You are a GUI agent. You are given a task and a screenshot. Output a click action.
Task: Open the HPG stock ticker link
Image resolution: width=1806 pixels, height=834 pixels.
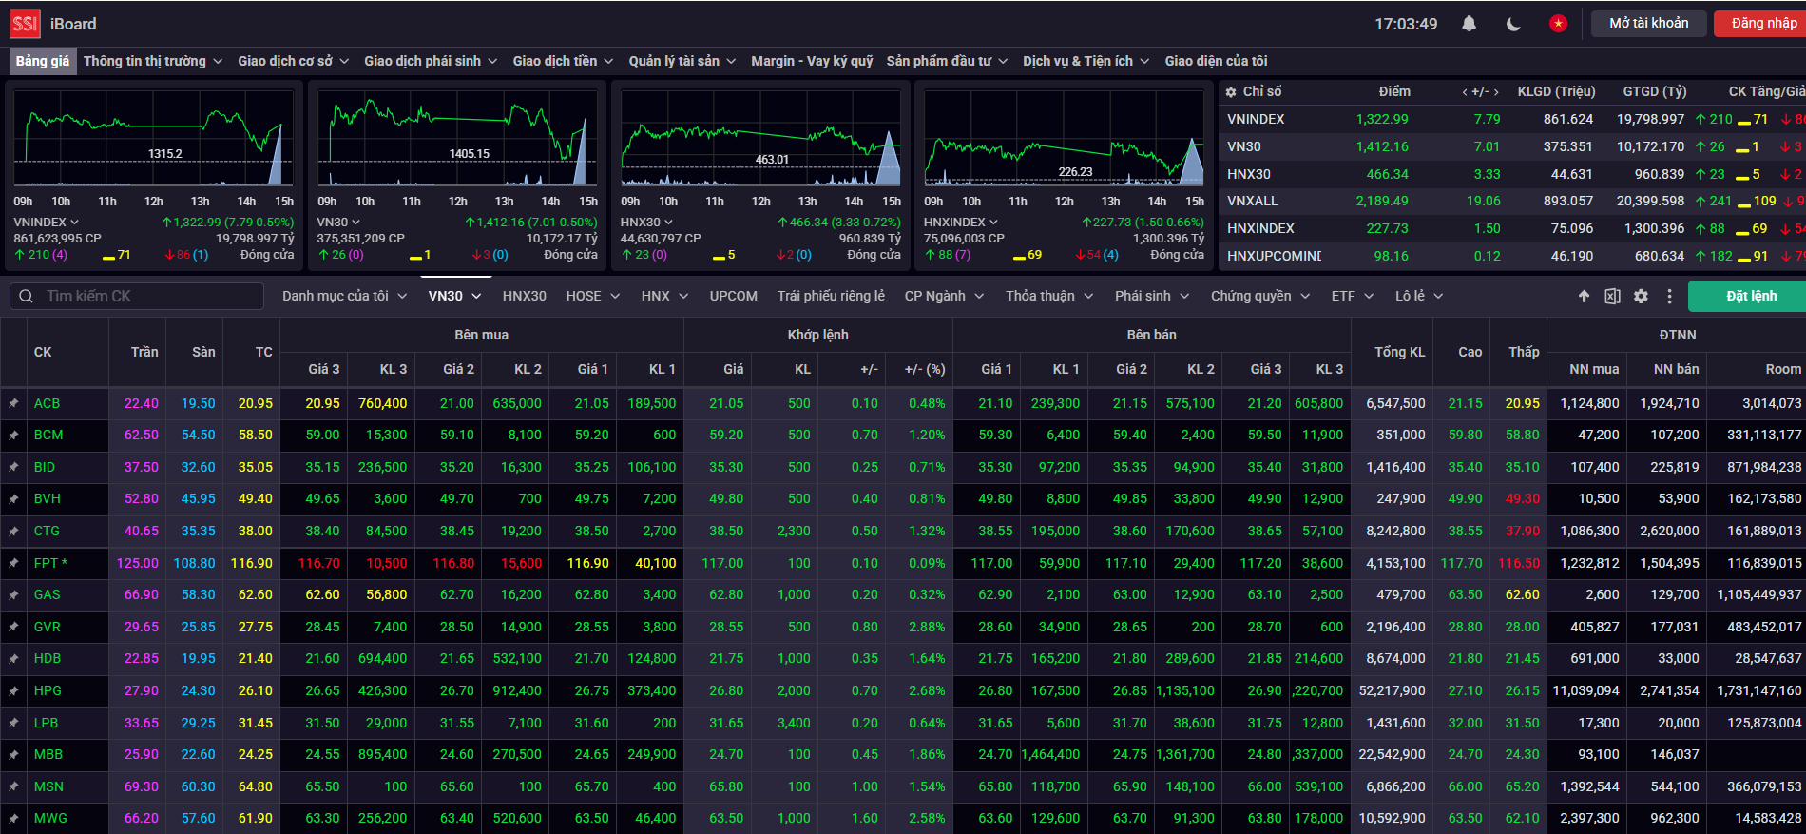tap(48, 691)
